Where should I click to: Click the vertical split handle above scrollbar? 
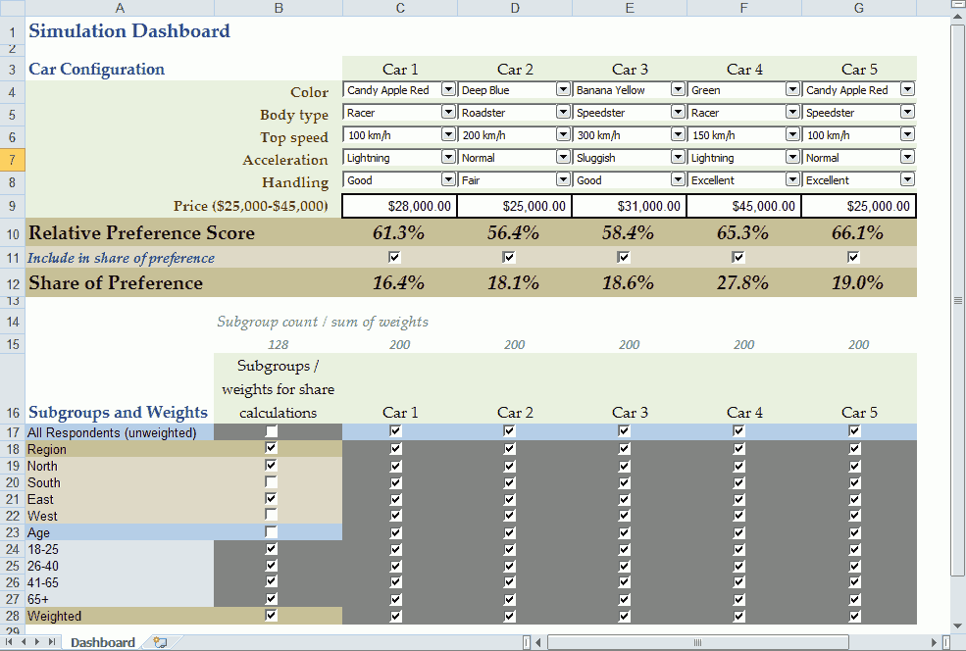[x=957, y=6]
